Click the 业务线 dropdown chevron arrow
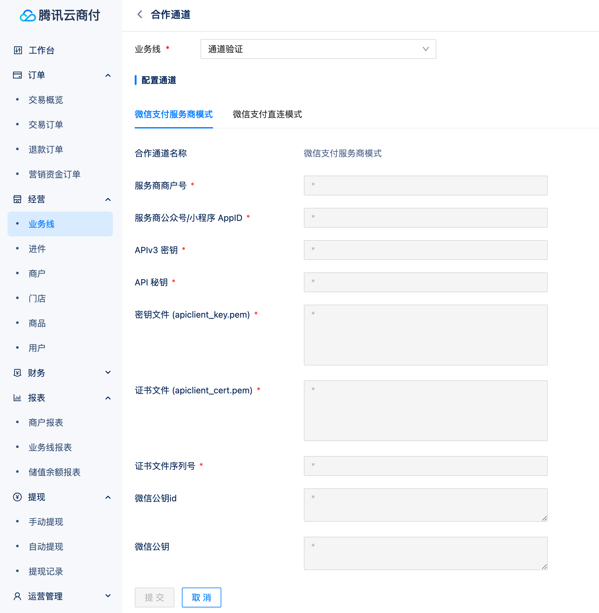The width and height of the screenshot is (599, 613). coord(425,49)
